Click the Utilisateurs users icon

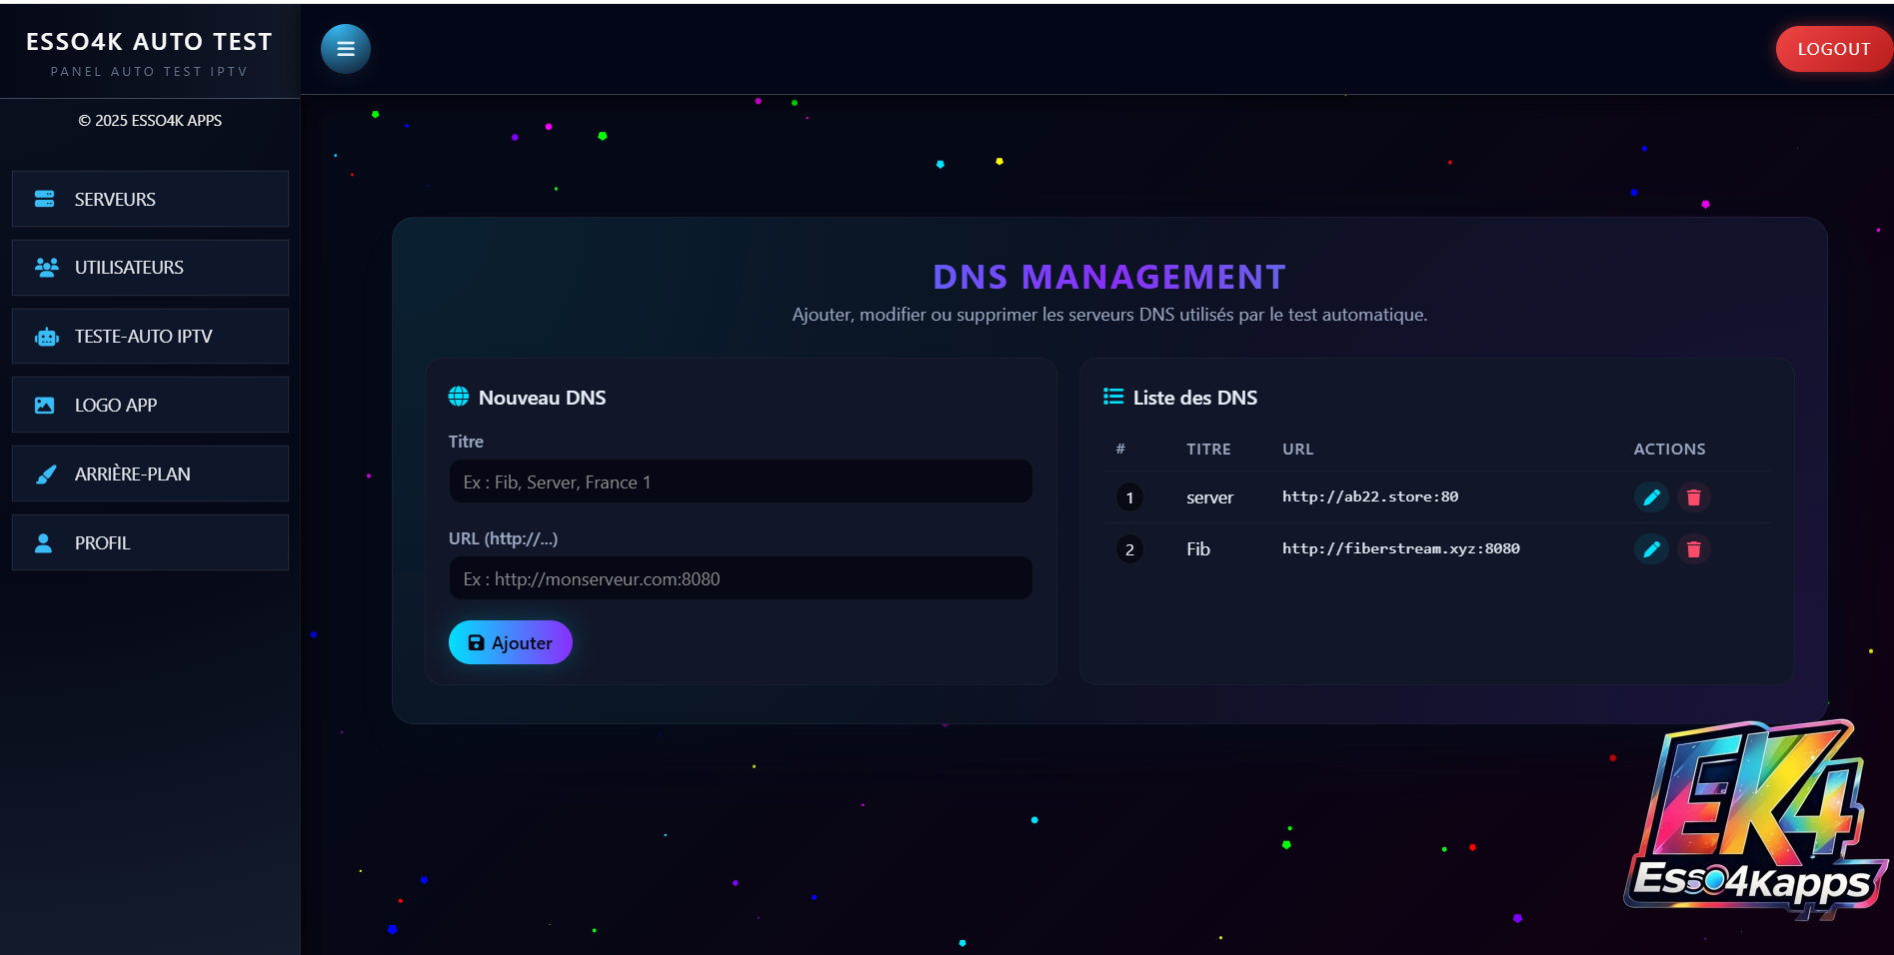(x=46, y=268)
